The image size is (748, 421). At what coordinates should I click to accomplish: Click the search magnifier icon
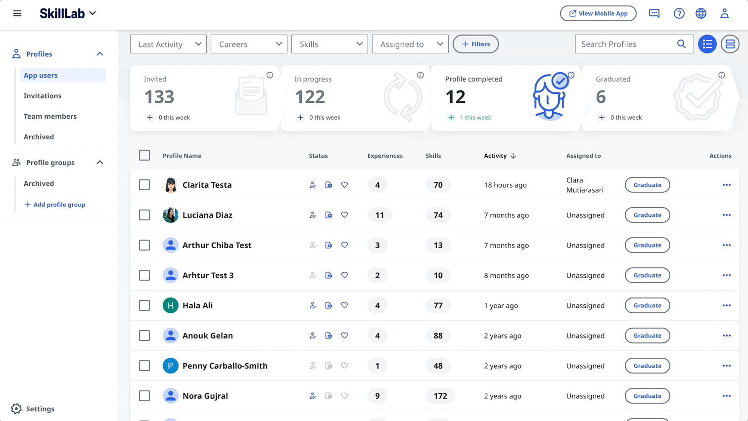pos(681,44)
